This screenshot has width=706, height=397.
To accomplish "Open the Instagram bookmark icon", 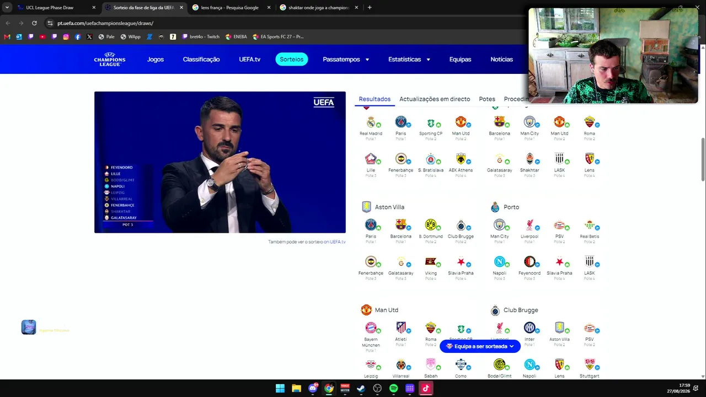I will coord(66,37).
